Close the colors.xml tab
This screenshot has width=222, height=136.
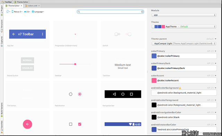pos(39,6)
